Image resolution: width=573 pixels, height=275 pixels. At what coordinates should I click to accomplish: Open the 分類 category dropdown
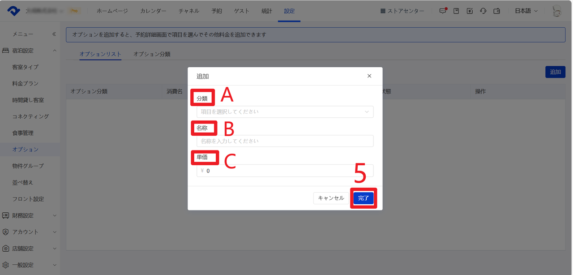coord(285,112)
